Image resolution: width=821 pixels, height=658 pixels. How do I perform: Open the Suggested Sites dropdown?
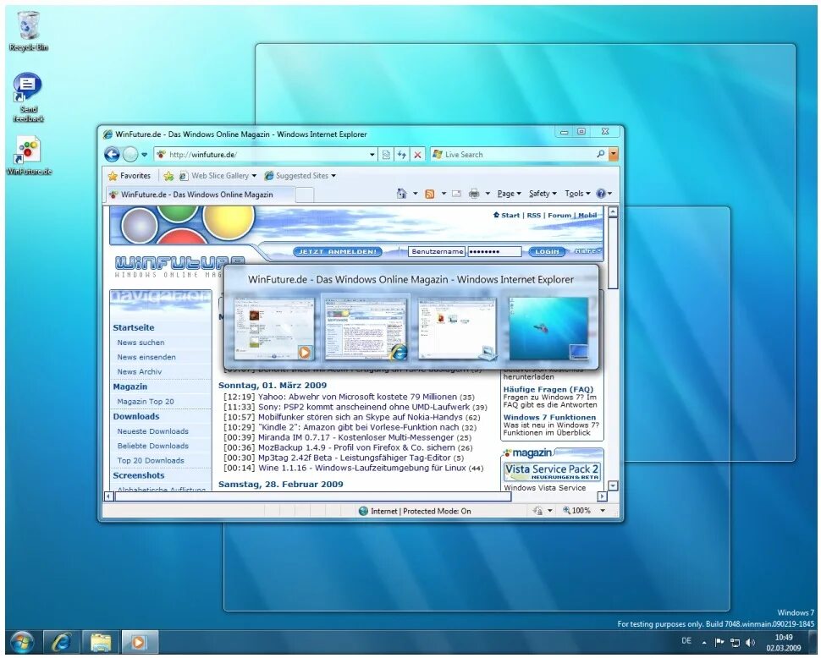point(300,176)
